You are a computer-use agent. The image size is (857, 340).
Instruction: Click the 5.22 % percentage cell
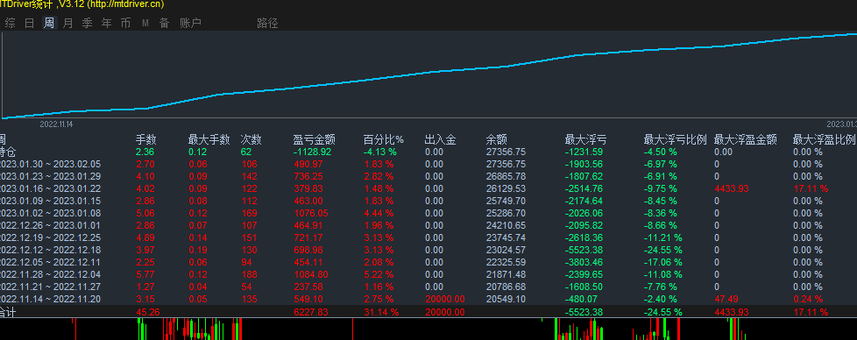(x=379, y=274)
